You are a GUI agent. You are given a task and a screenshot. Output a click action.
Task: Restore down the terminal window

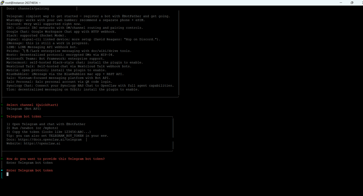352,3
